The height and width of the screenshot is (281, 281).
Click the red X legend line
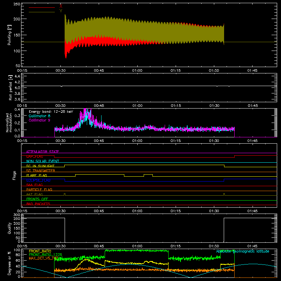coord(42,7)
